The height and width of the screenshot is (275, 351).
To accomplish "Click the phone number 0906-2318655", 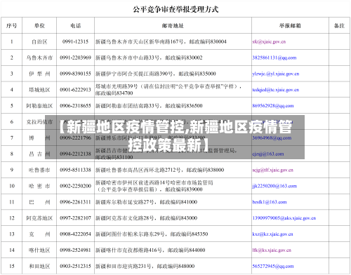I will coord(75,106).
